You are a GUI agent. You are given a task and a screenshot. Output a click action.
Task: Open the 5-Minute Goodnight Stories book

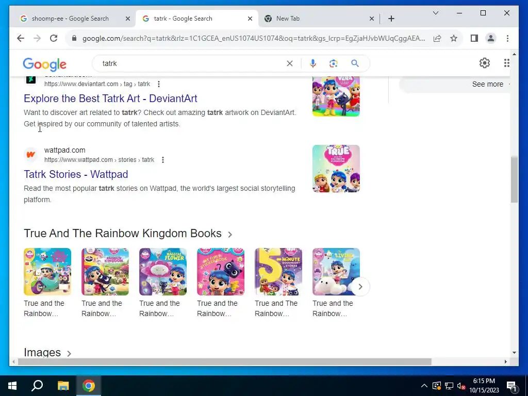[278, 272]
